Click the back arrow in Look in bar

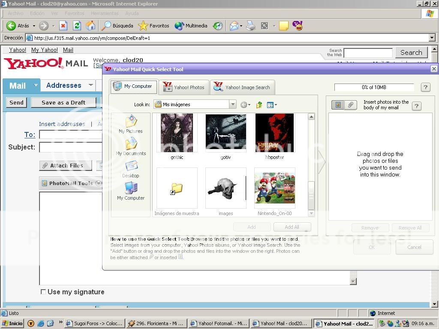coord(244,105)
